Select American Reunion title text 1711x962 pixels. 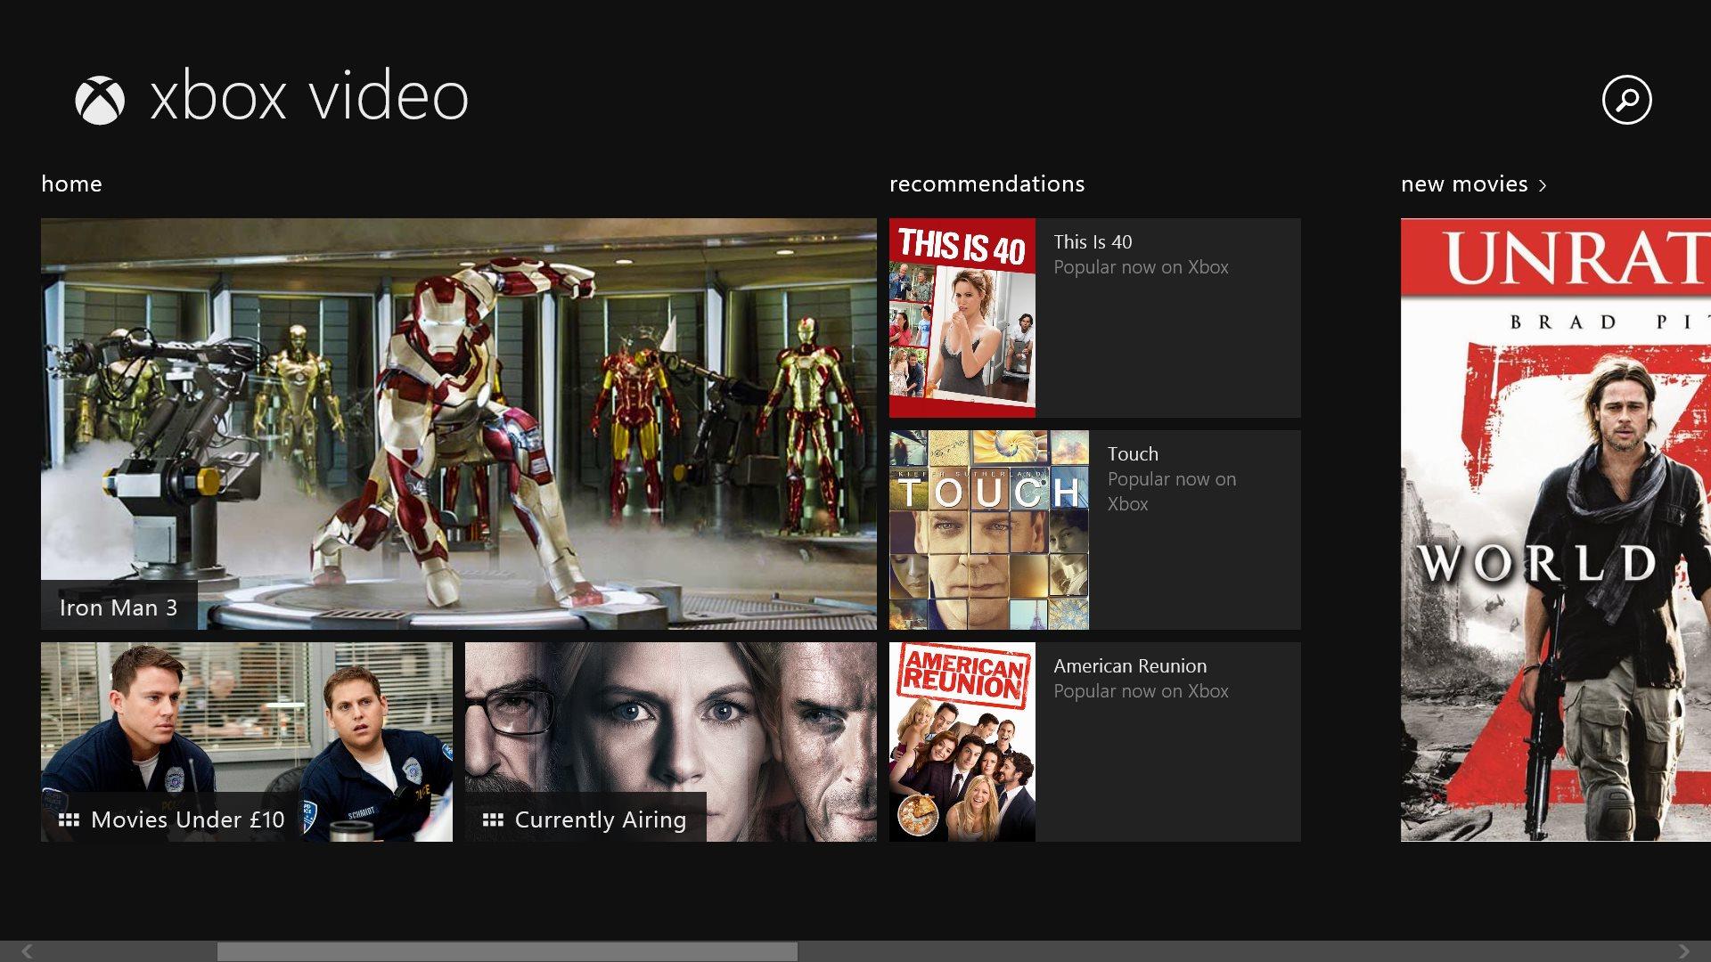pyautogui.click(x=1130, y=666)
